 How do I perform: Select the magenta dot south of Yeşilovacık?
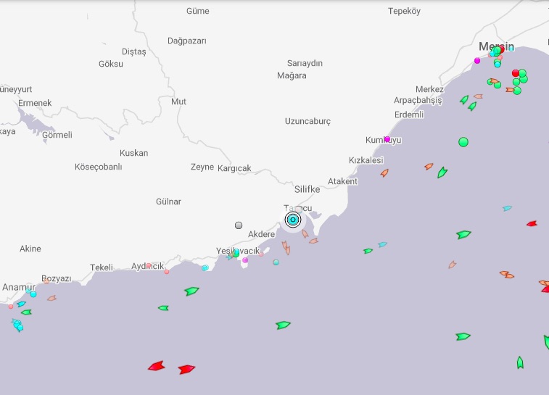tap(245, 259)
